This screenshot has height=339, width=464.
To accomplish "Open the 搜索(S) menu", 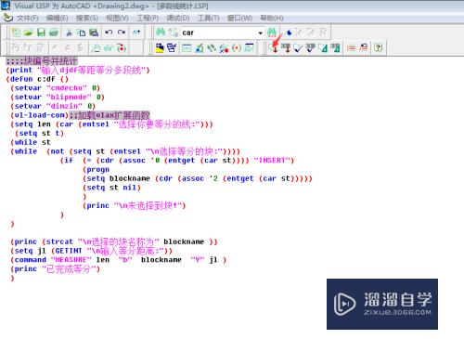I will [87, 18].
